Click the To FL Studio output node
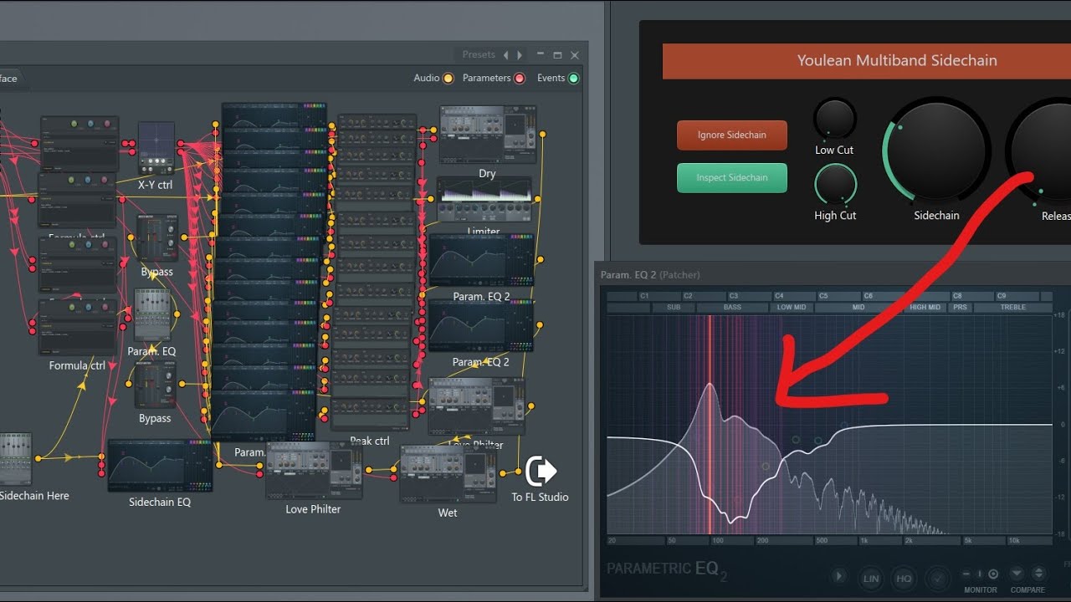This screenshot has height=602, width=1071. tap(541, 472)
